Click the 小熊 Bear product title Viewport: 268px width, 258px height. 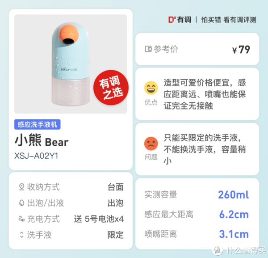(x=42, y=140)
